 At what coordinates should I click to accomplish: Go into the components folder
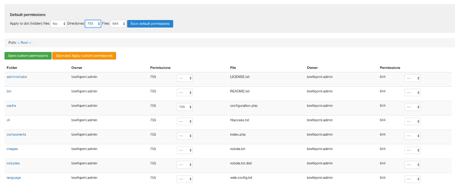16,134
